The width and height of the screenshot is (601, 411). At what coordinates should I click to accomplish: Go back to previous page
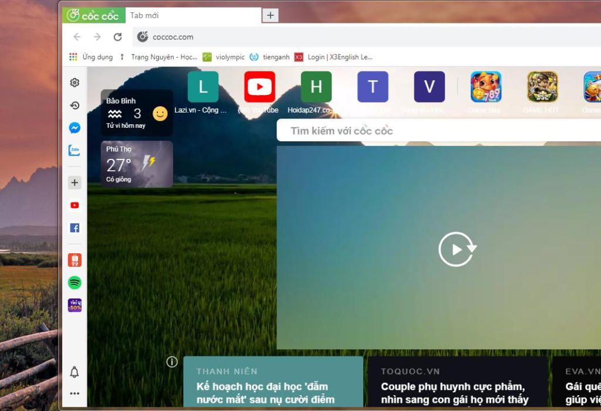coord(77,37)
